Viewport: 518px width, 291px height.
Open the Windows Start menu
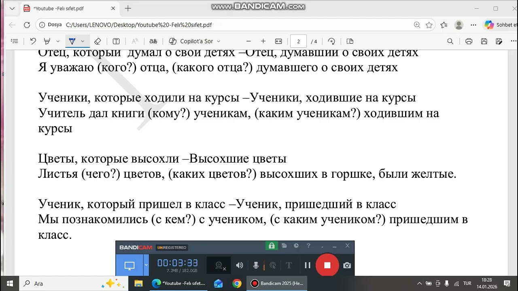10,283
